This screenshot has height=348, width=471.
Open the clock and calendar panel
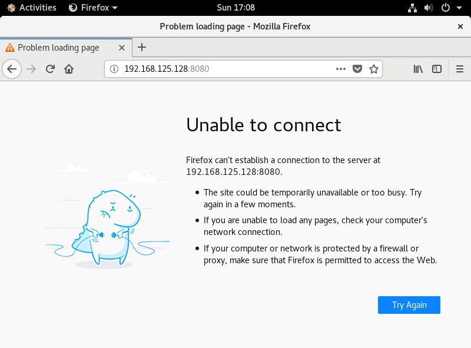236,8
